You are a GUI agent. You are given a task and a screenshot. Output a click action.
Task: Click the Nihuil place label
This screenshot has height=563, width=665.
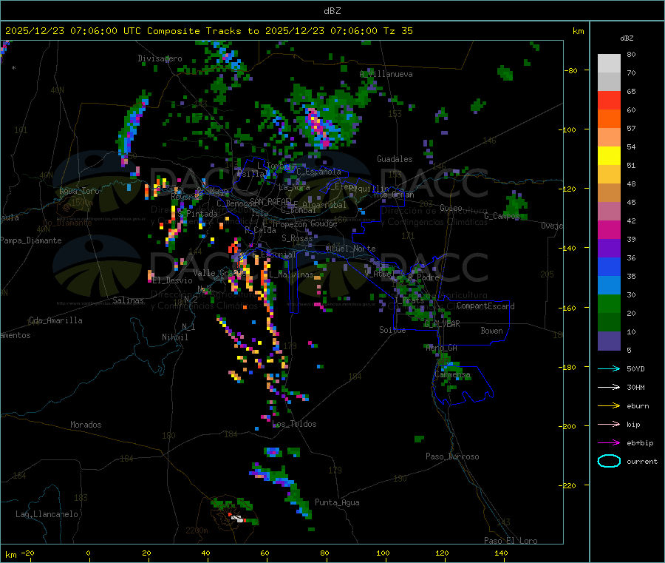click(x=175, y=337)
